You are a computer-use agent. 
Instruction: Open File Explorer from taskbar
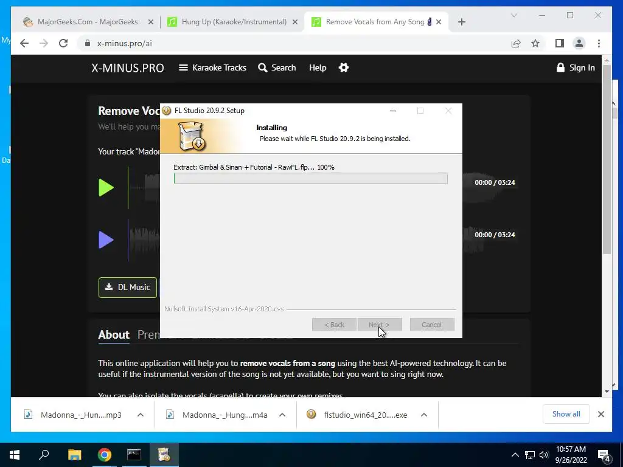click(75, 455)
